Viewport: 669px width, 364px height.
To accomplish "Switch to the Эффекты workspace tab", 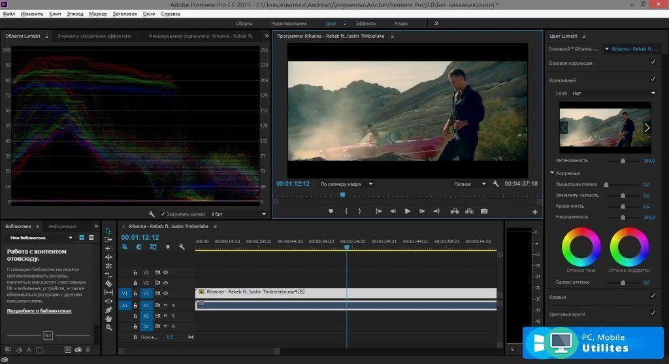I will (365, 24).
